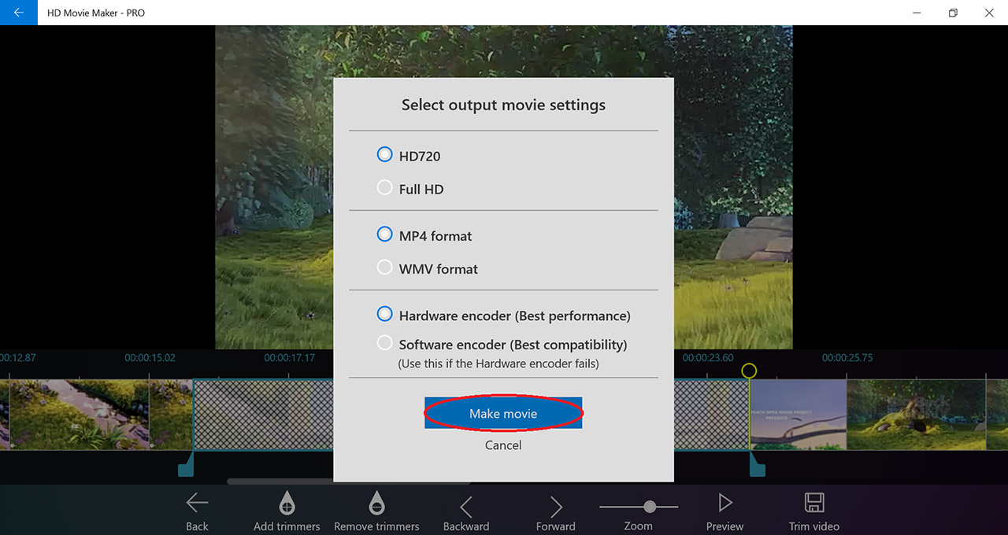The image size is (1008, 535).
Task: Select the HD720 resolution option
Action: tap(384, 154)
